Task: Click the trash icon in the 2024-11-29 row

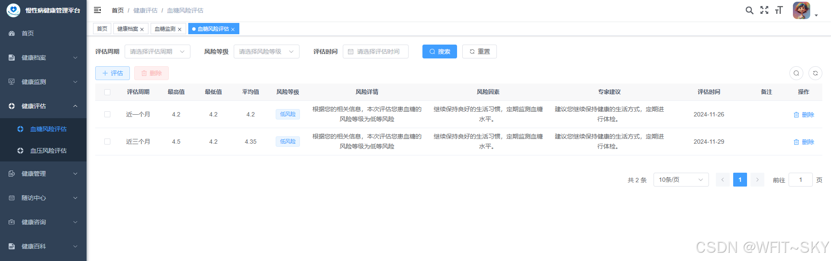Action: (796, 142)
